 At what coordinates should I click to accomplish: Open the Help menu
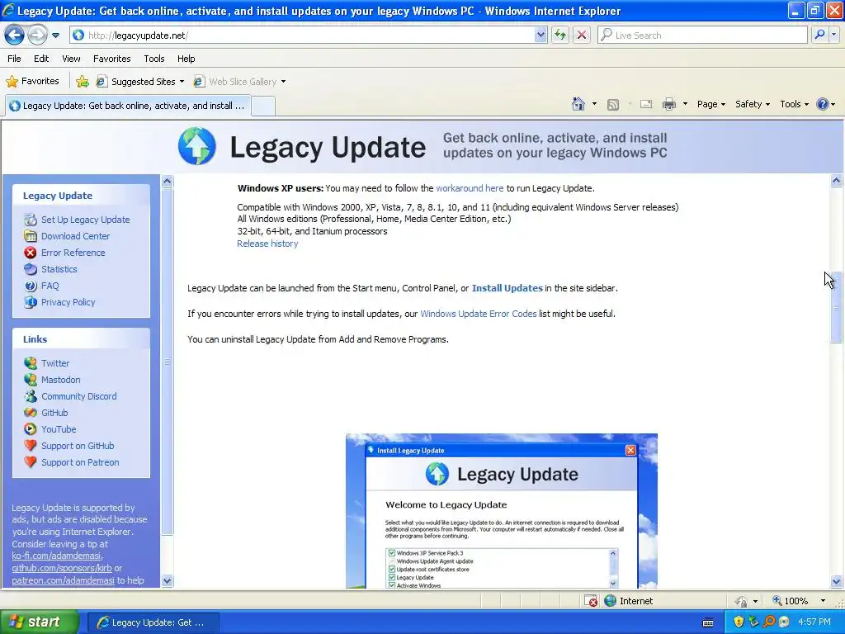tap(186, 59)
